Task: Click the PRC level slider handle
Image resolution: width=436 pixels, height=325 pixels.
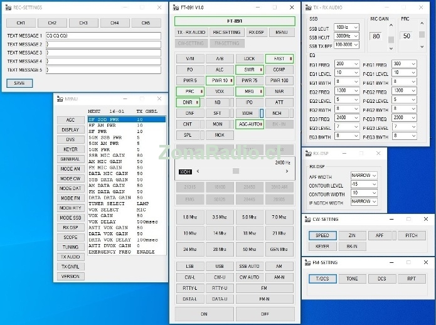Action: click(422, 35)
